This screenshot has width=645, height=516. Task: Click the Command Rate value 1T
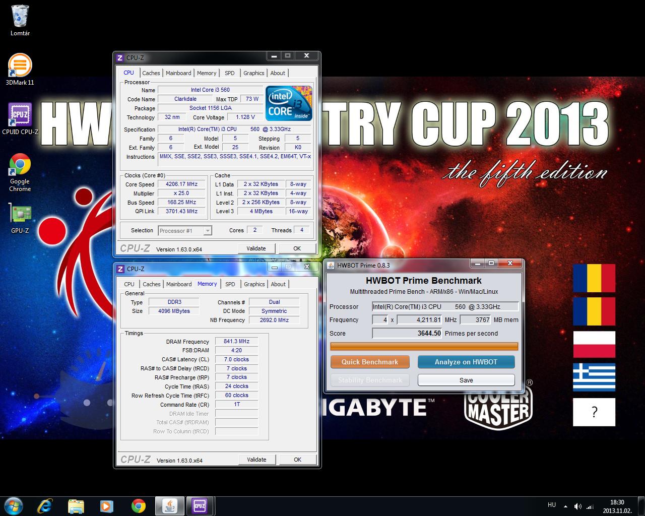coord(236,405)
